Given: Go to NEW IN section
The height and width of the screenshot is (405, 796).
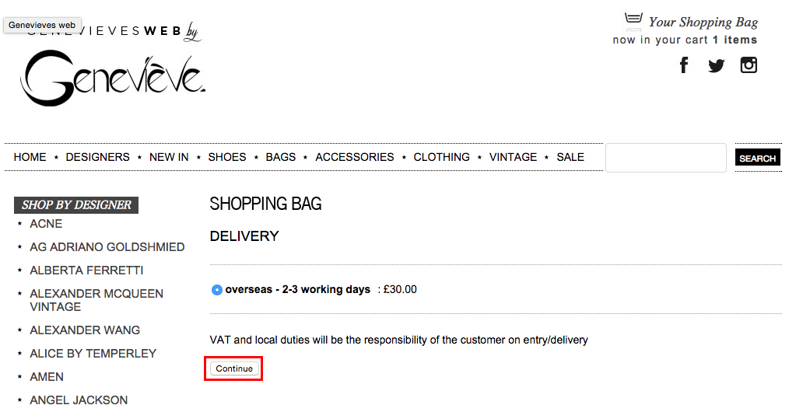Looking at the screenshot, I should click(x=169, y=157).
